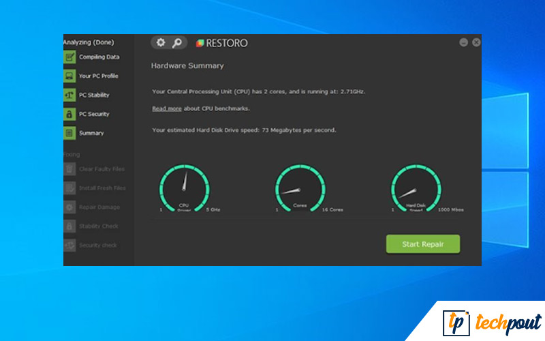545x341 pixels.
Task: Click the Your PC Profile icon
Action: 69,76
